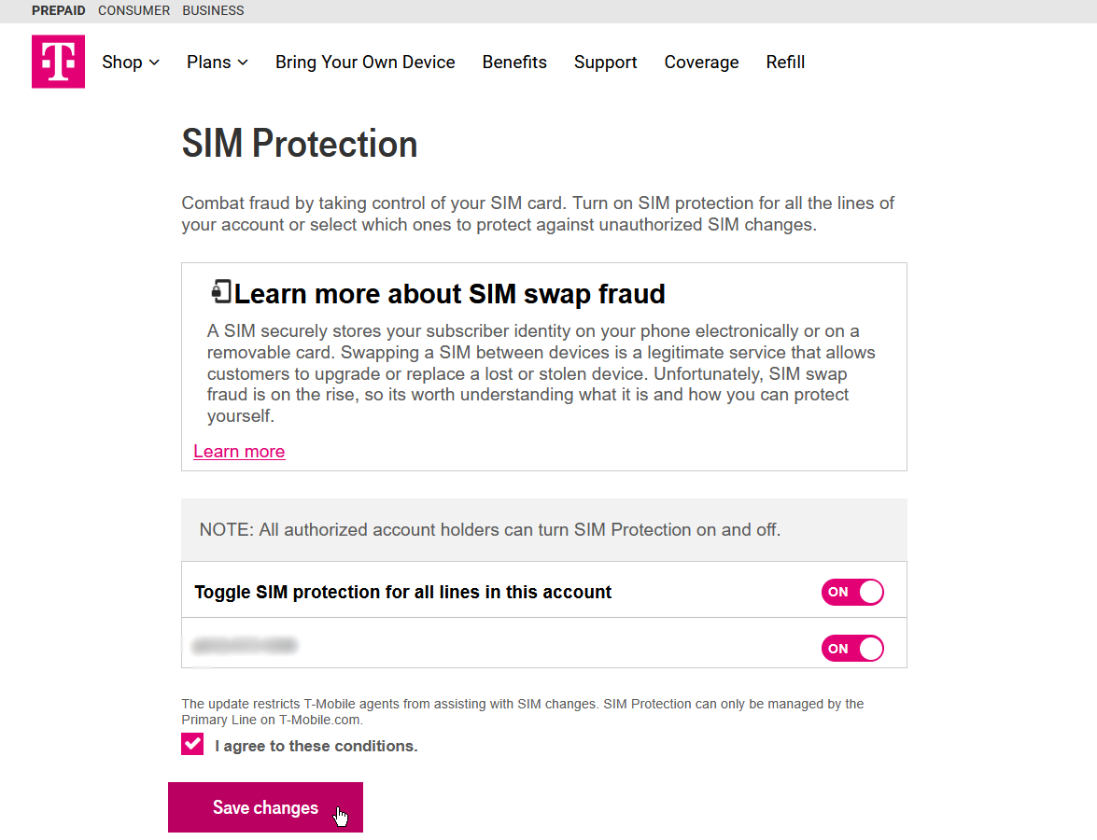Expand the Shop dropdown menu
Screen dimensions: 1097x840
(131, 63)
